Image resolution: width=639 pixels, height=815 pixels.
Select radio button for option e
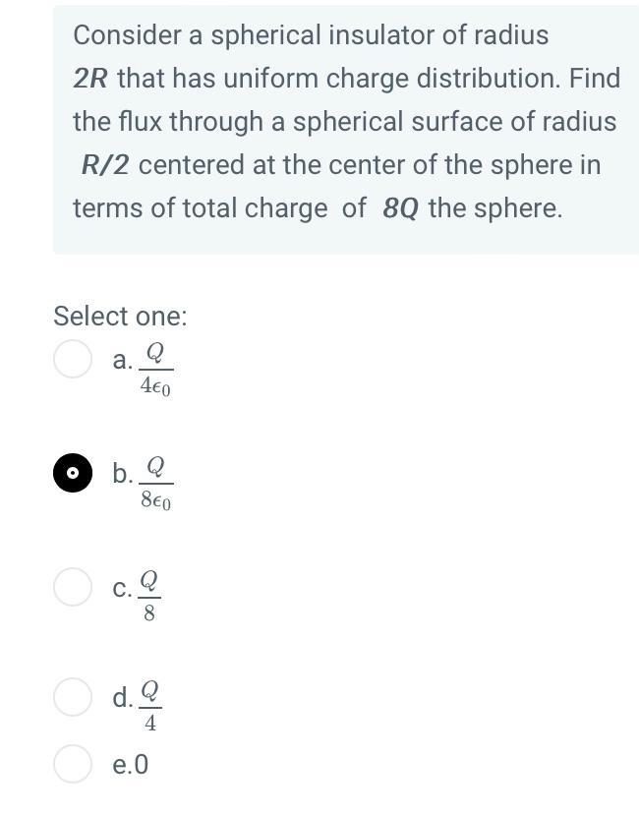[x=72, y=761]
